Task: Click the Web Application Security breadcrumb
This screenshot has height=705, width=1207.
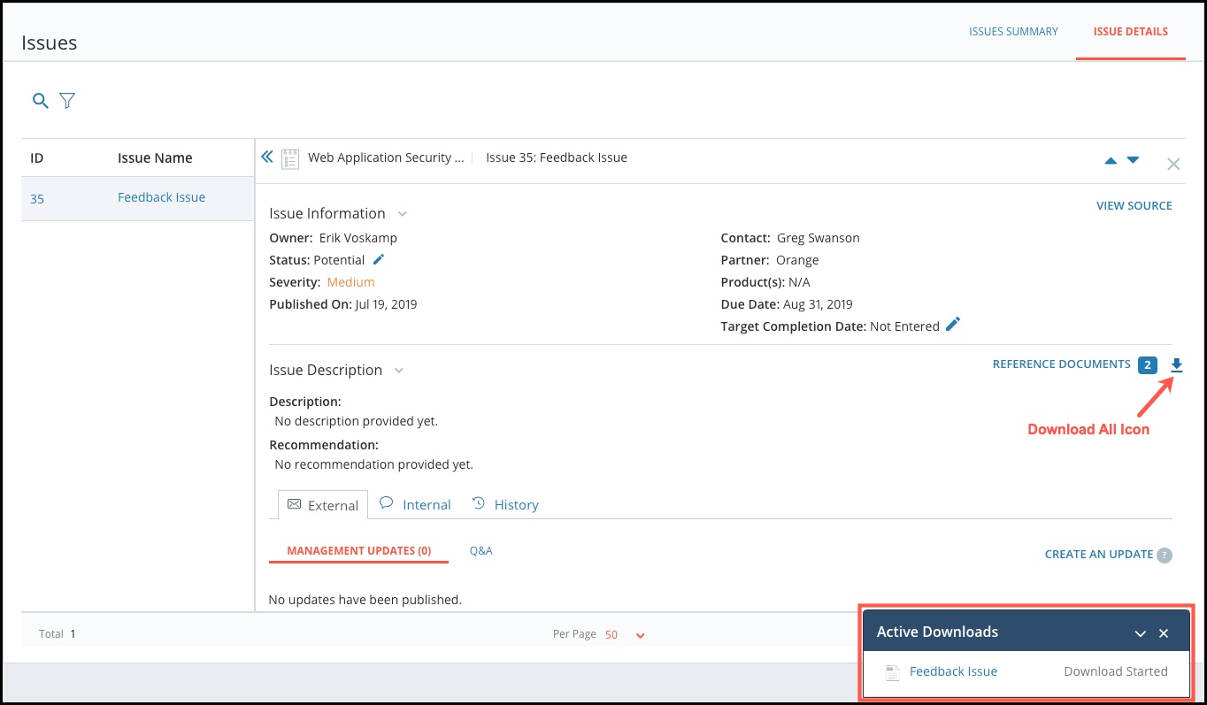Action: point(386,157)
